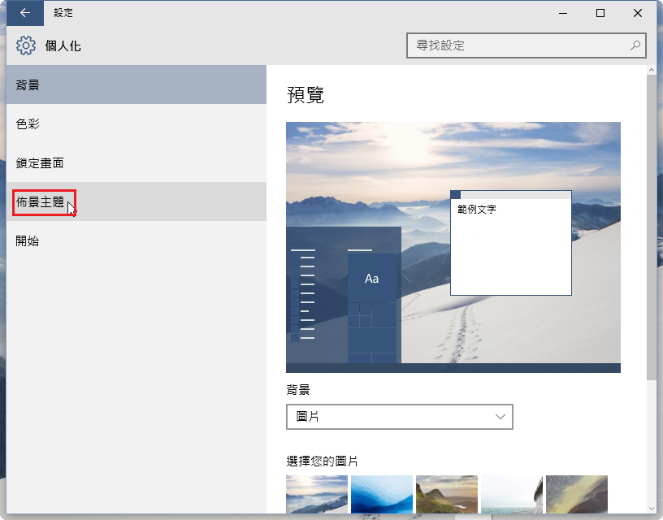Close the 設定 window
Viewport: 663px width, 520px height.
[638, 13]
